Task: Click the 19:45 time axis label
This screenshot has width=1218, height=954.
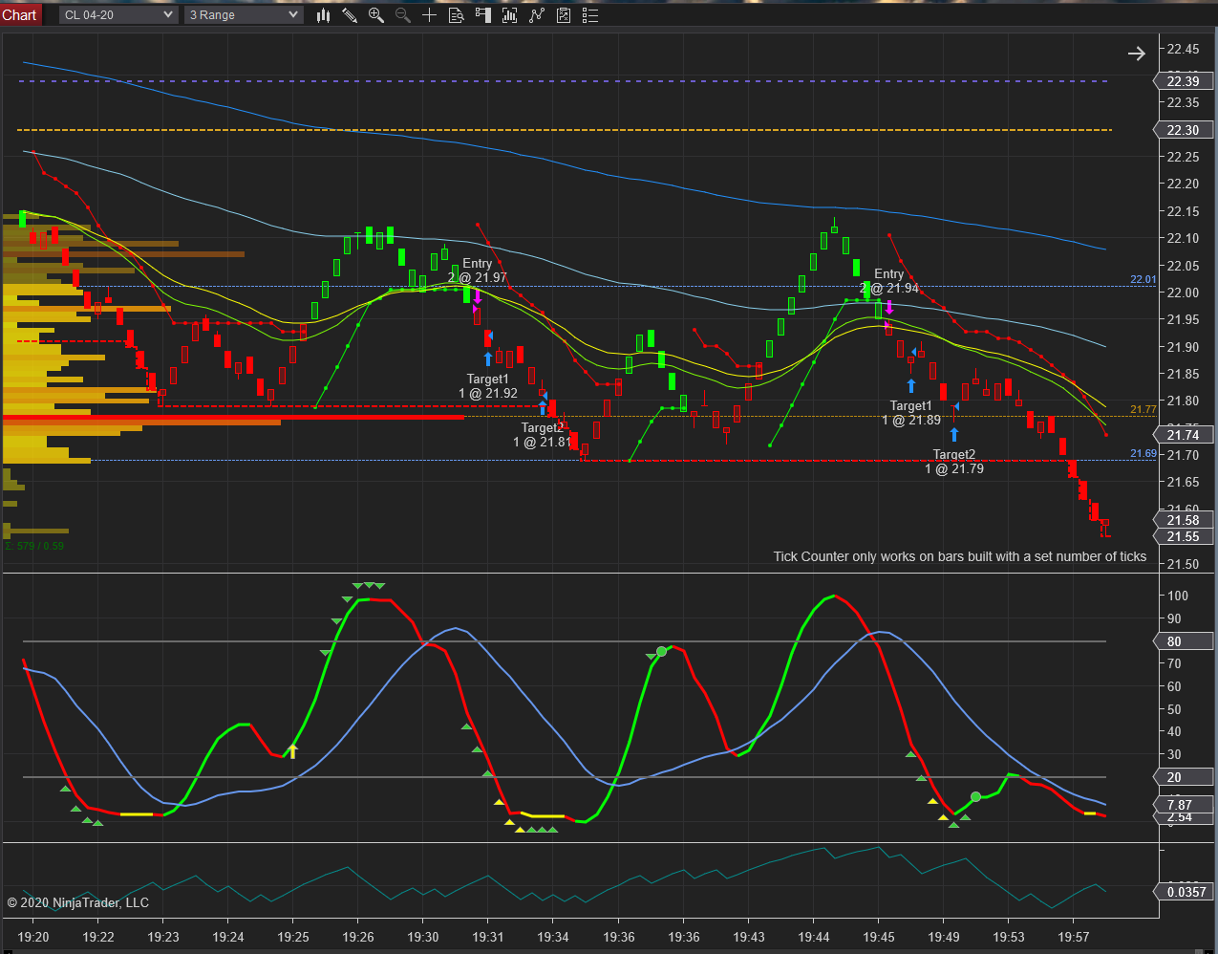Action: [x=879, y=937]
